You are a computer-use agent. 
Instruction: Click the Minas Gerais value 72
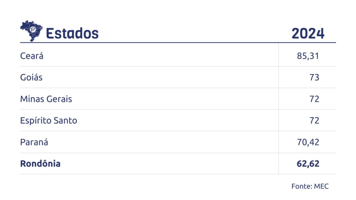click(x=314, y=99)
